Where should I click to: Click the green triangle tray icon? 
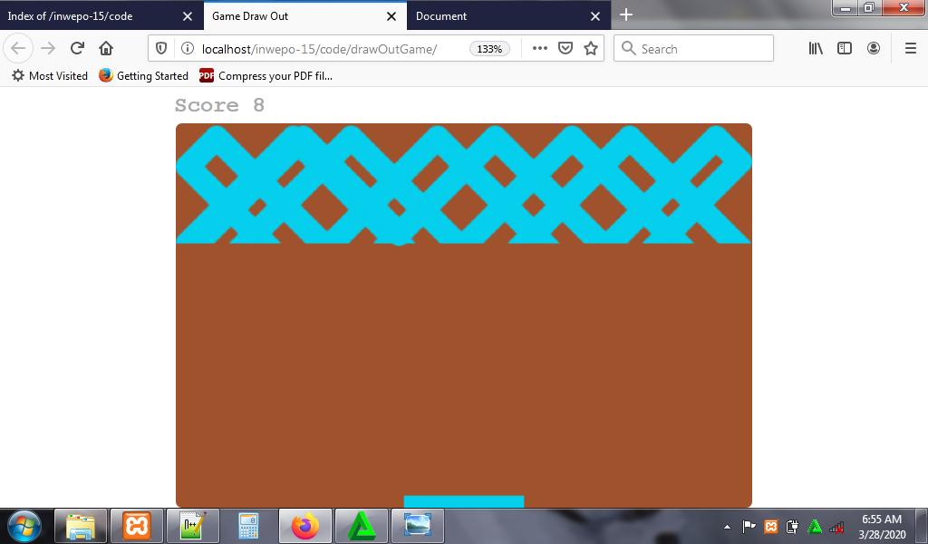815,526
